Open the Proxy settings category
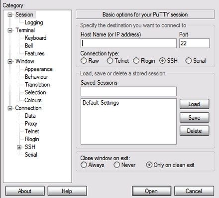This screenshot has height=198, width=219. point(31,124)
